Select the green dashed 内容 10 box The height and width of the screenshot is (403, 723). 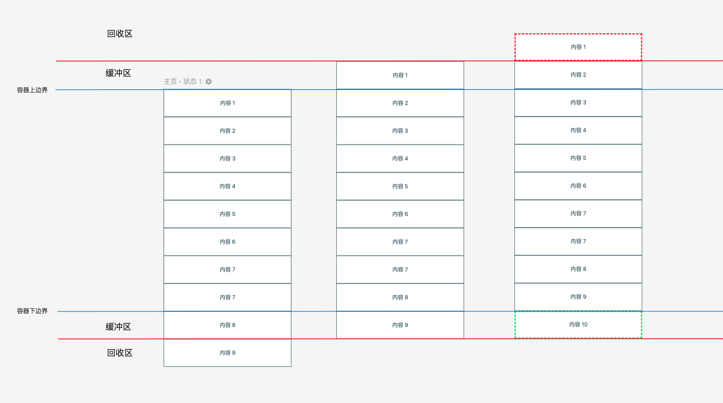pos(578,325)
